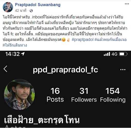
Task: Open the Instagram profile three-dot menu
Action: [123, 70]
